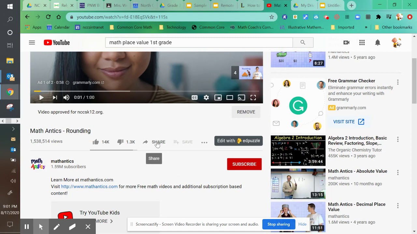Viewport: 417px width, 234px height.
Task: Like the video with thumbs up
Action: click(101, 142)
